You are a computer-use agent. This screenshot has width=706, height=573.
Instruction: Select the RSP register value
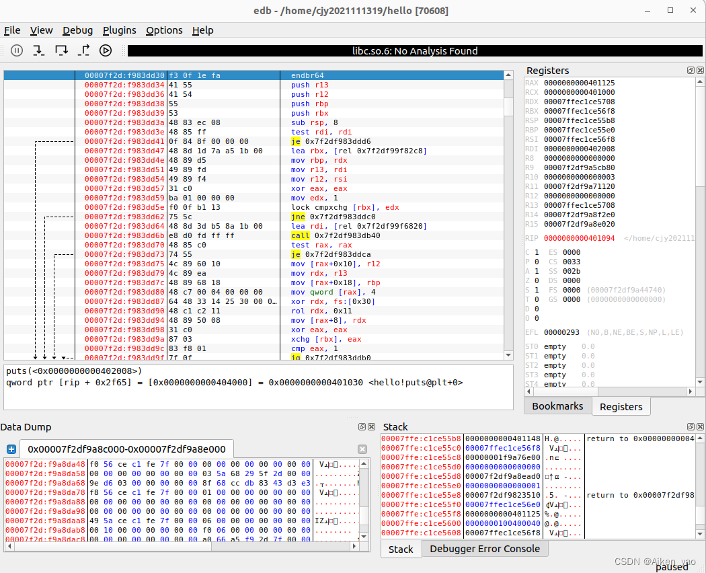(579, 121)
